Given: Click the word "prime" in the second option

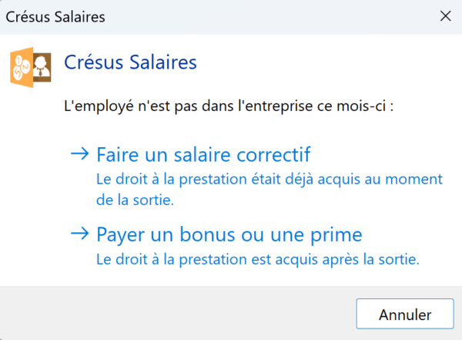Looking at the screenshot, I should 338,234.
